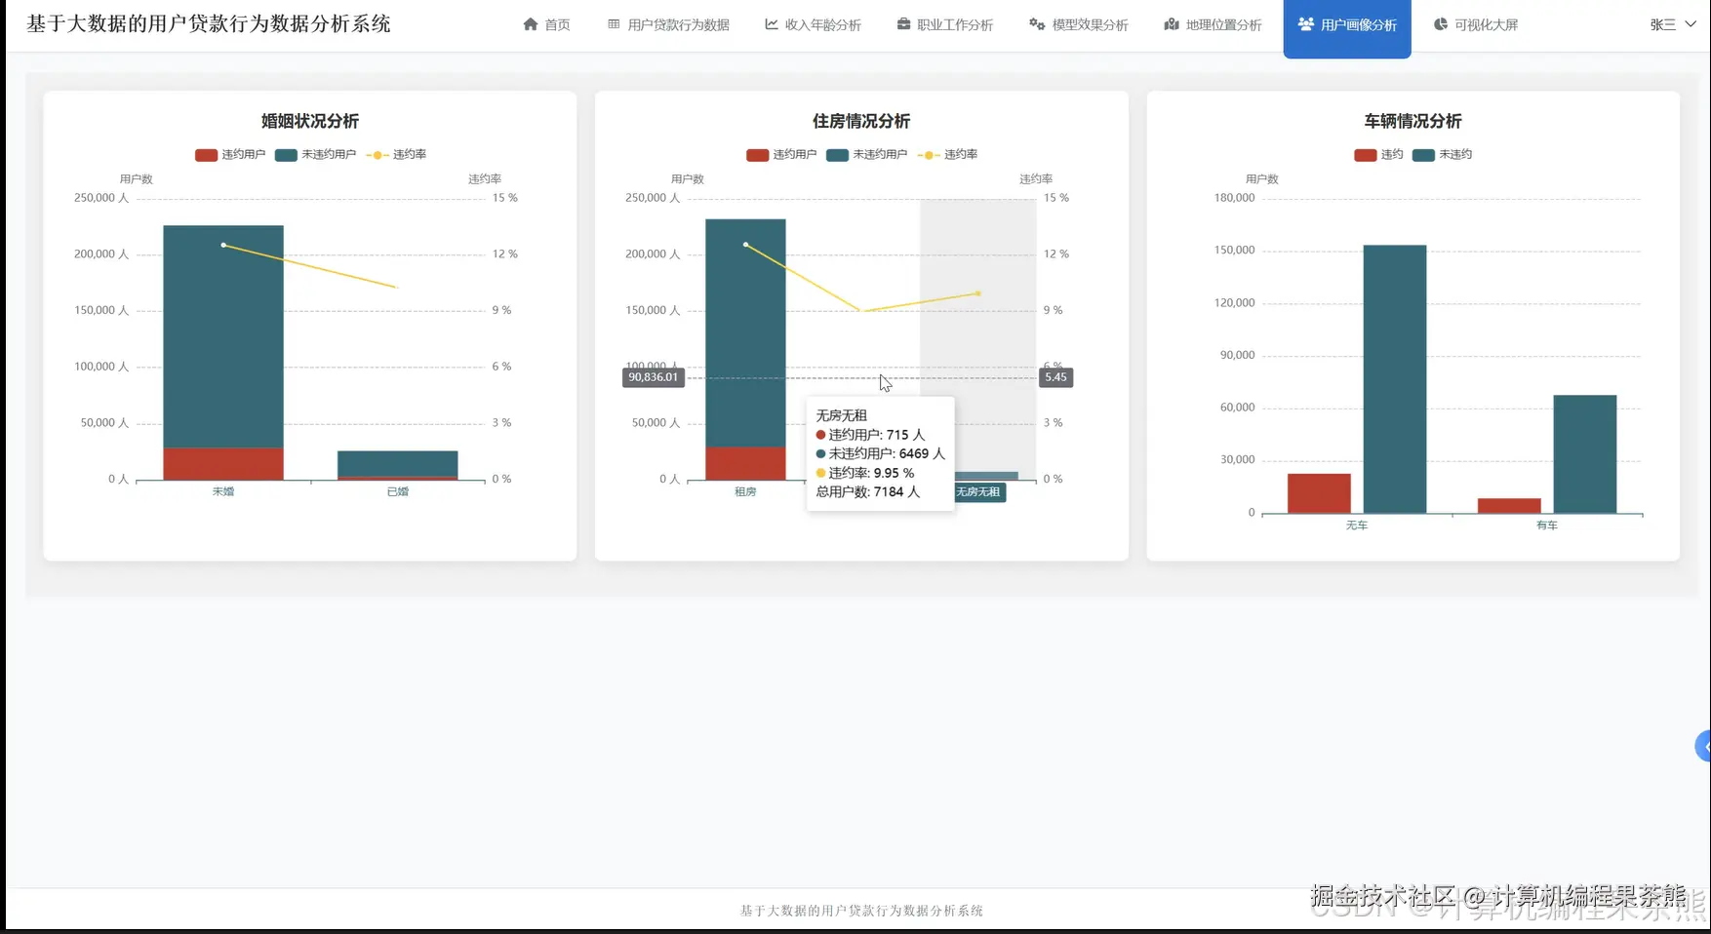
Task: Click the 90,836.01 axis pointer label
Action: (x=654, y=377)
